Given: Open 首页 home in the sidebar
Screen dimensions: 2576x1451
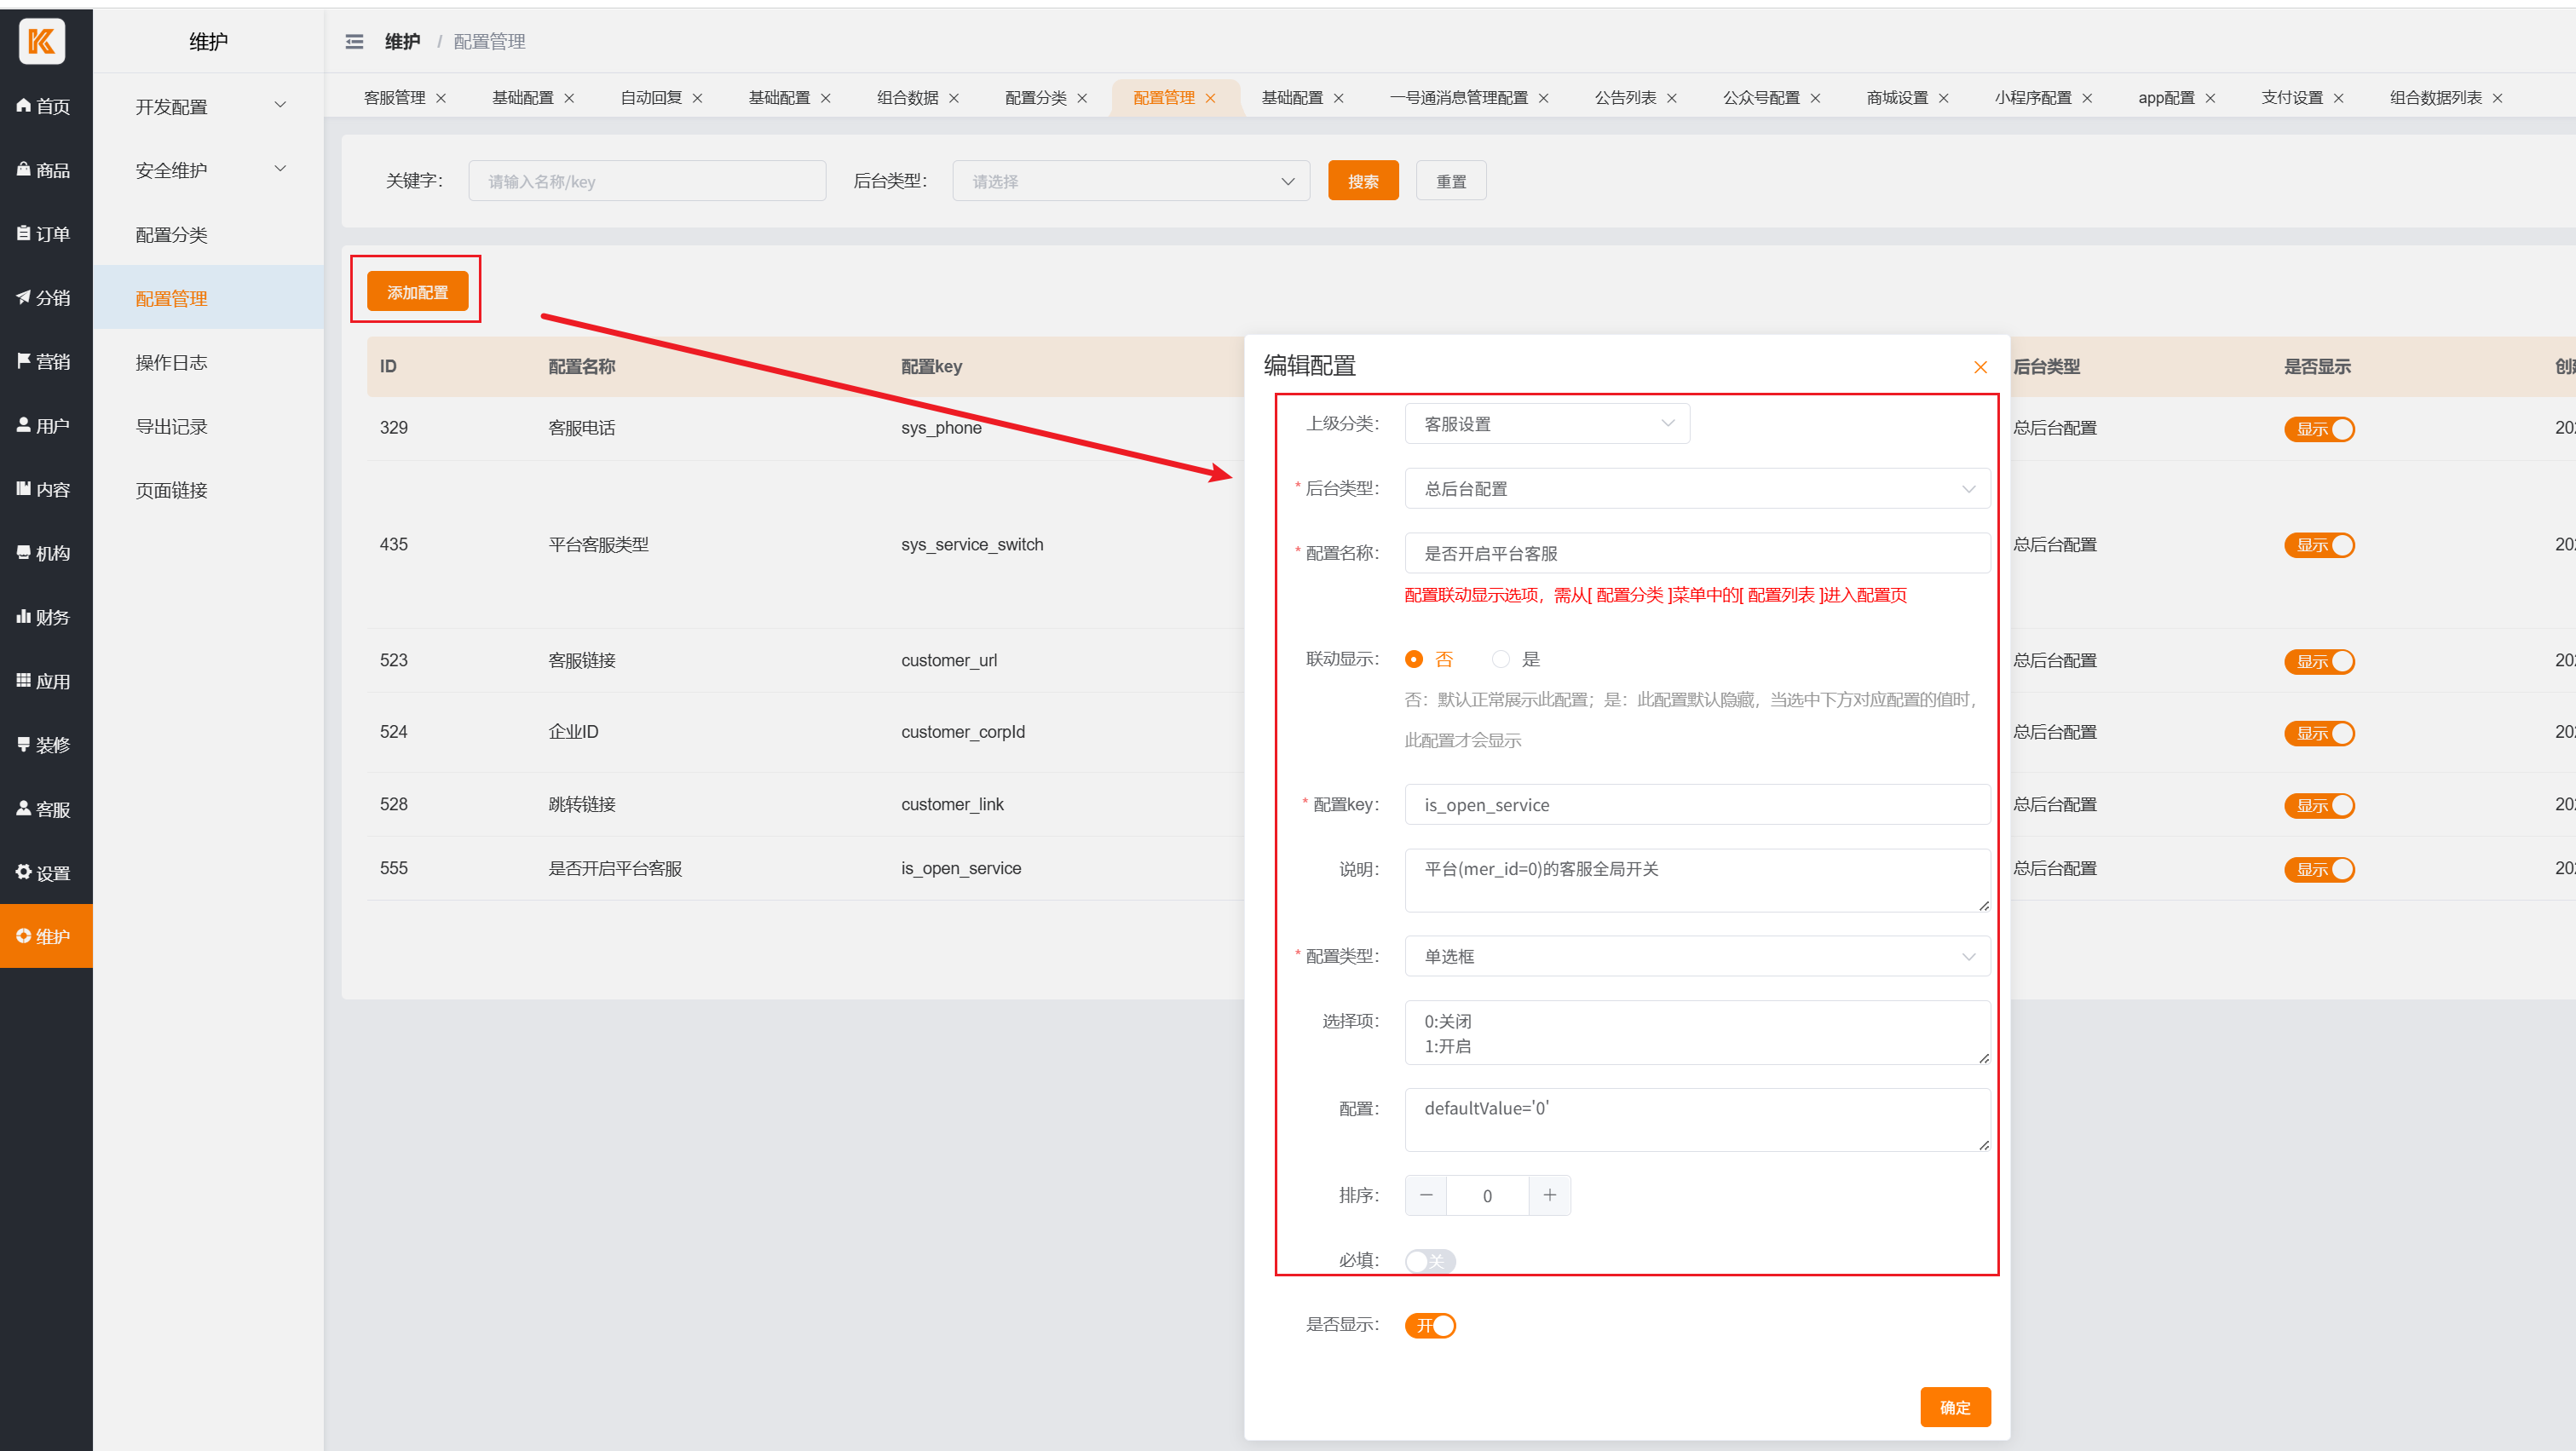Looking at the screenshot, I should coord(45,106).
